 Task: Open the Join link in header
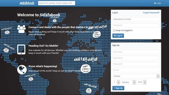pos(158,3)
